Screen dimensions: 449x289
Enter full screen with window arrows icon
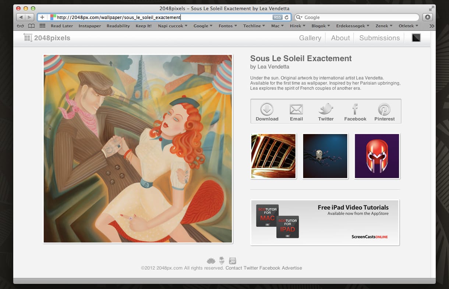(431, 8)
